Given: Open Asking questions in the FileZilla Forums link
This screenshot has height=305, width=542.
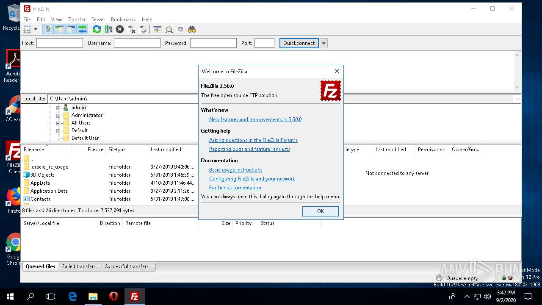Looking at the screenshot, I should click(x=253, y=140).
